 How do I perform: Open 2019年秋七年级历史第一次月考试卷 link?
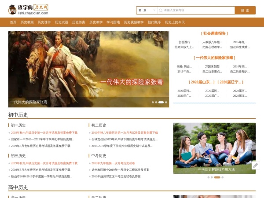tap(44, 132)
